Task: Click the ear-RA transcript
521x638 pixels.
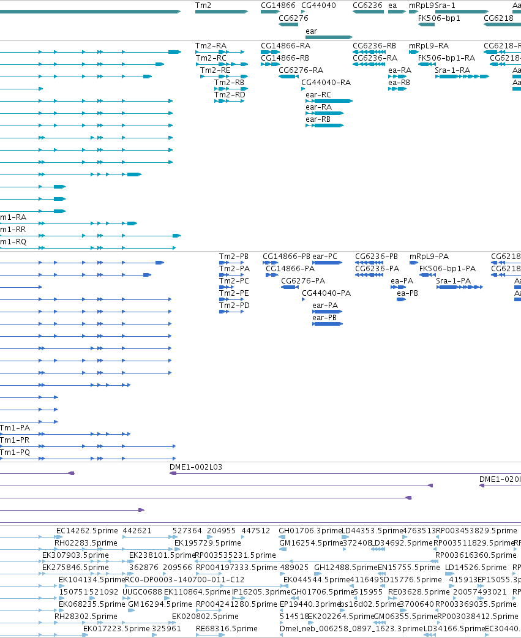Action: click(x=324, y=113)
